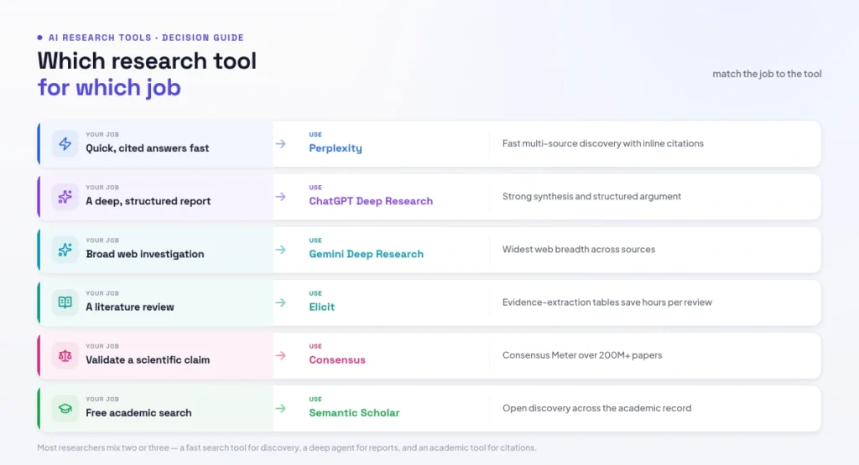Click the sparkle icon in the deep, structured report row

[65, 197]
